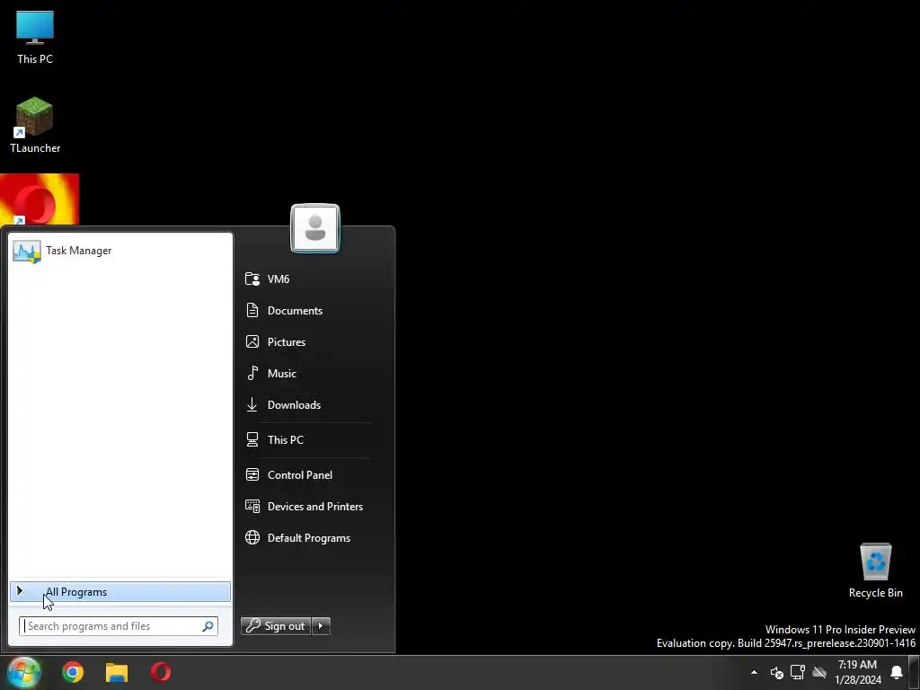Open the notifications bell icon
Image resolution: width=920 pixels, height=690 pixels.
897,672
